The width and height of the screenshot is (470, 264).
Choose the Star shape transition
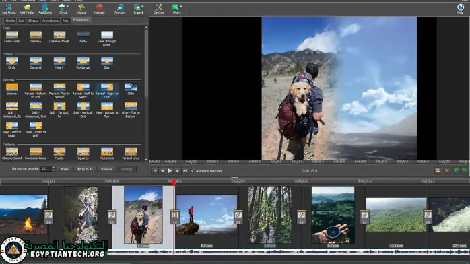coord(106,63)
